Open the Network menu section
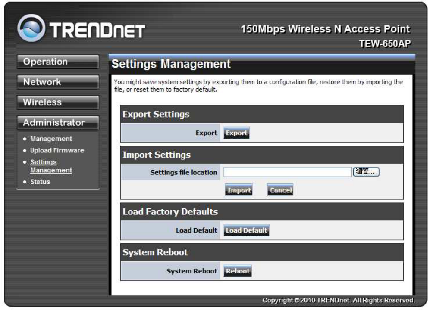Viewport: 430px width, 310px height. click(58, 82)
